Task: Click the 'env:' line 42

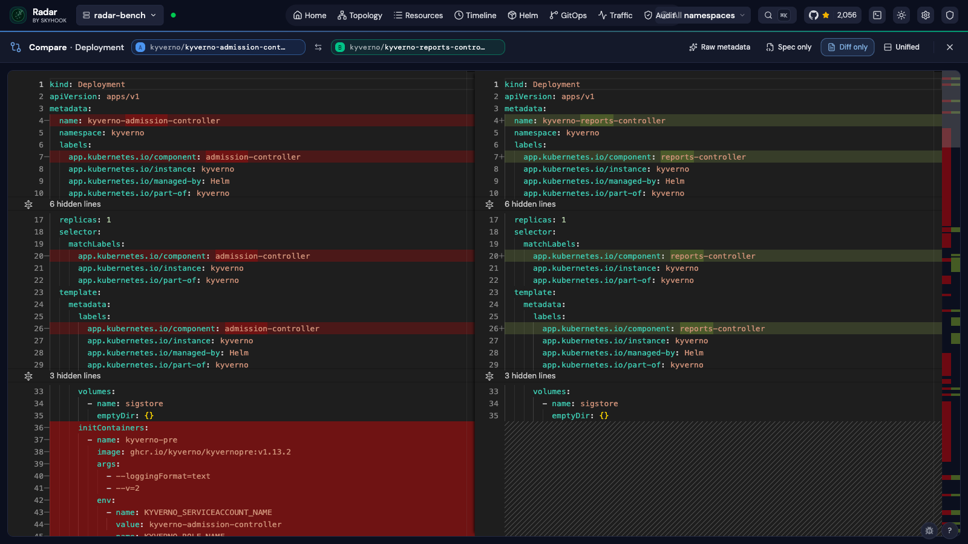Action: click(x=106, y=500)
